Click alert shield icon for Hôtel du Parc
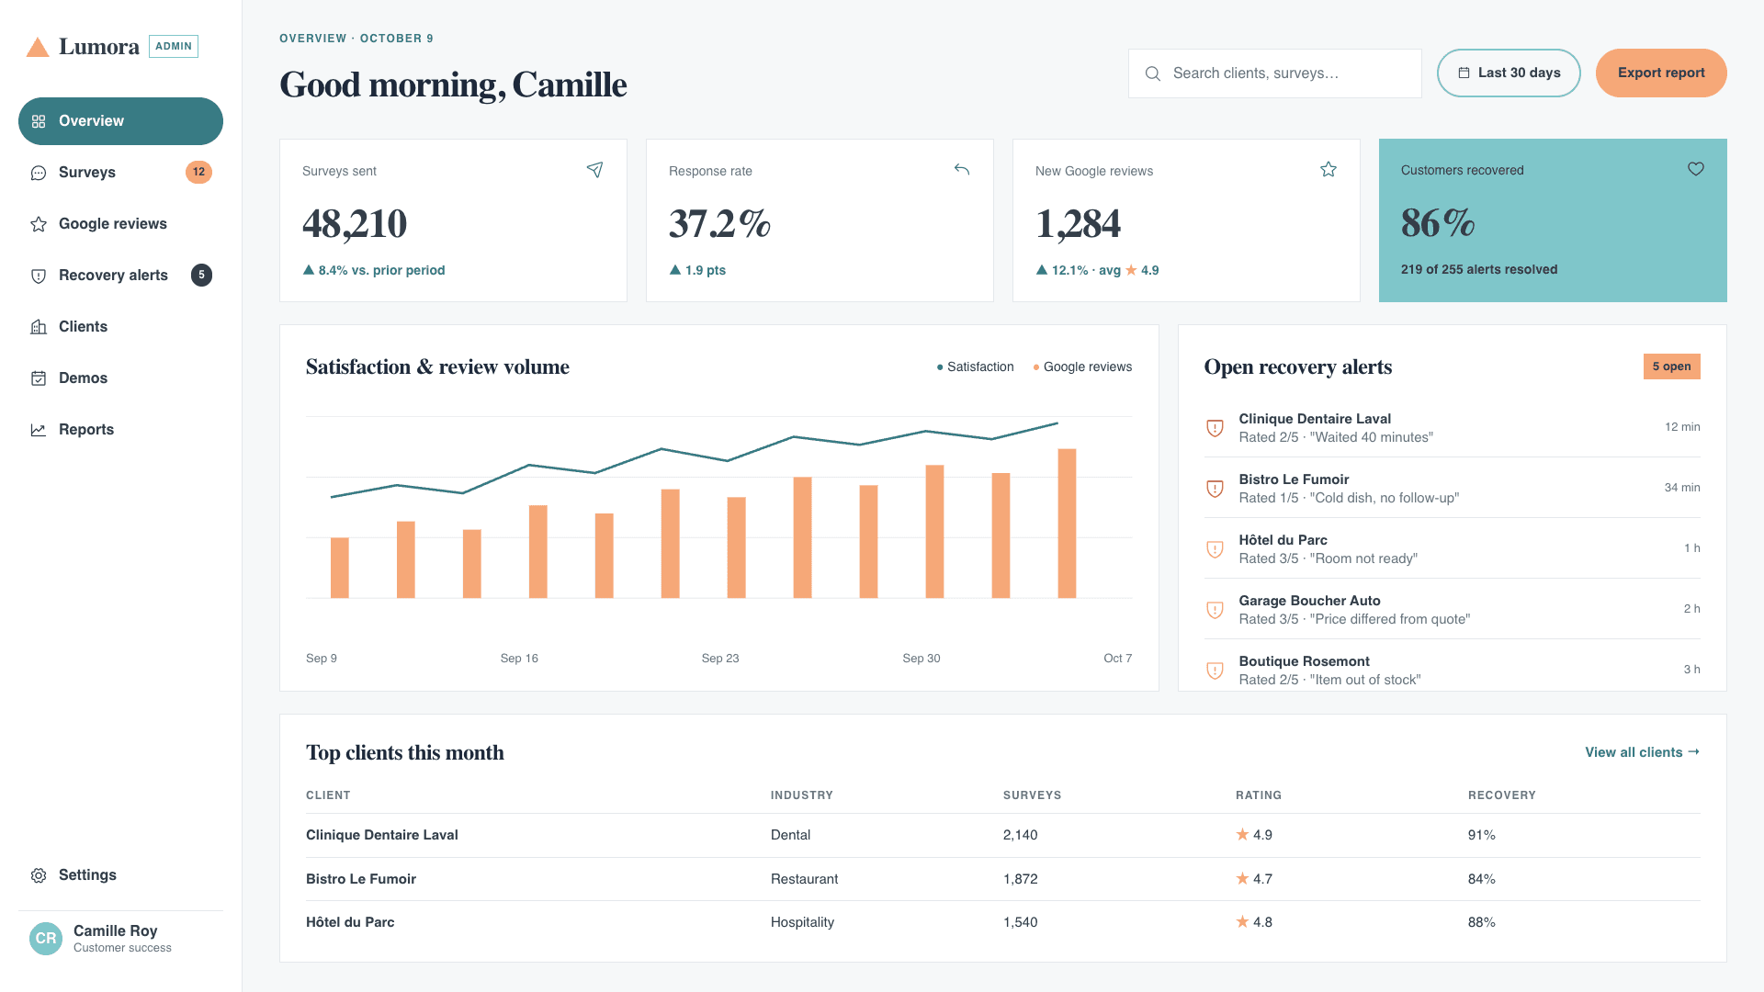Viewport: 1764px width, 992px height. pos(1215,549)
